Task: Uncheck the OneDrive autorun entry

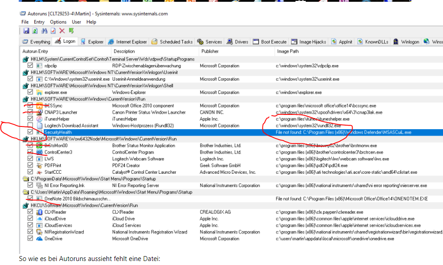Action: (30, 238)
